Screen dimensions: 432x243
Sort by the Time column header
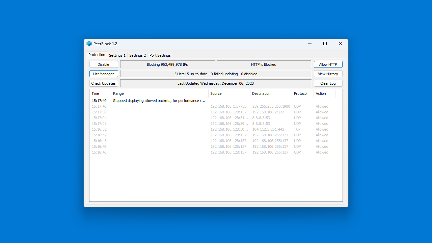pyautogui.click(x=100, y=93)
